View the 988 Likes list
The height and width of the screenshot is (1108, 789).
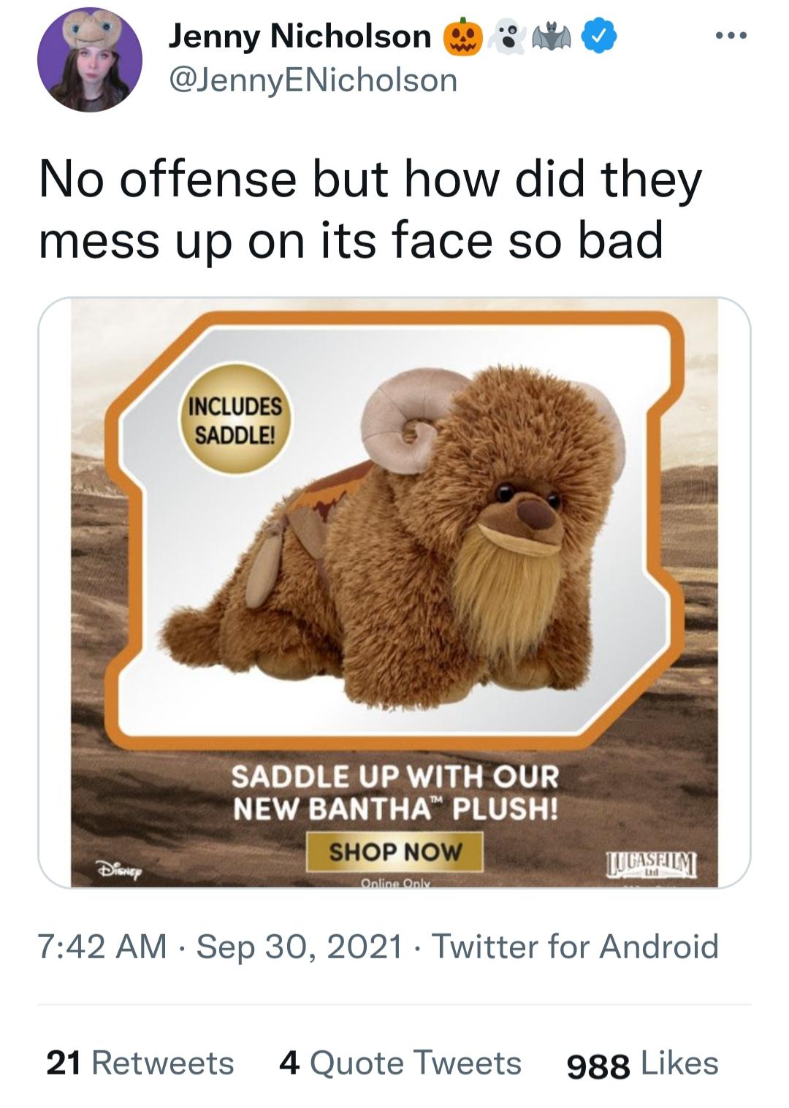point(643,1063)
